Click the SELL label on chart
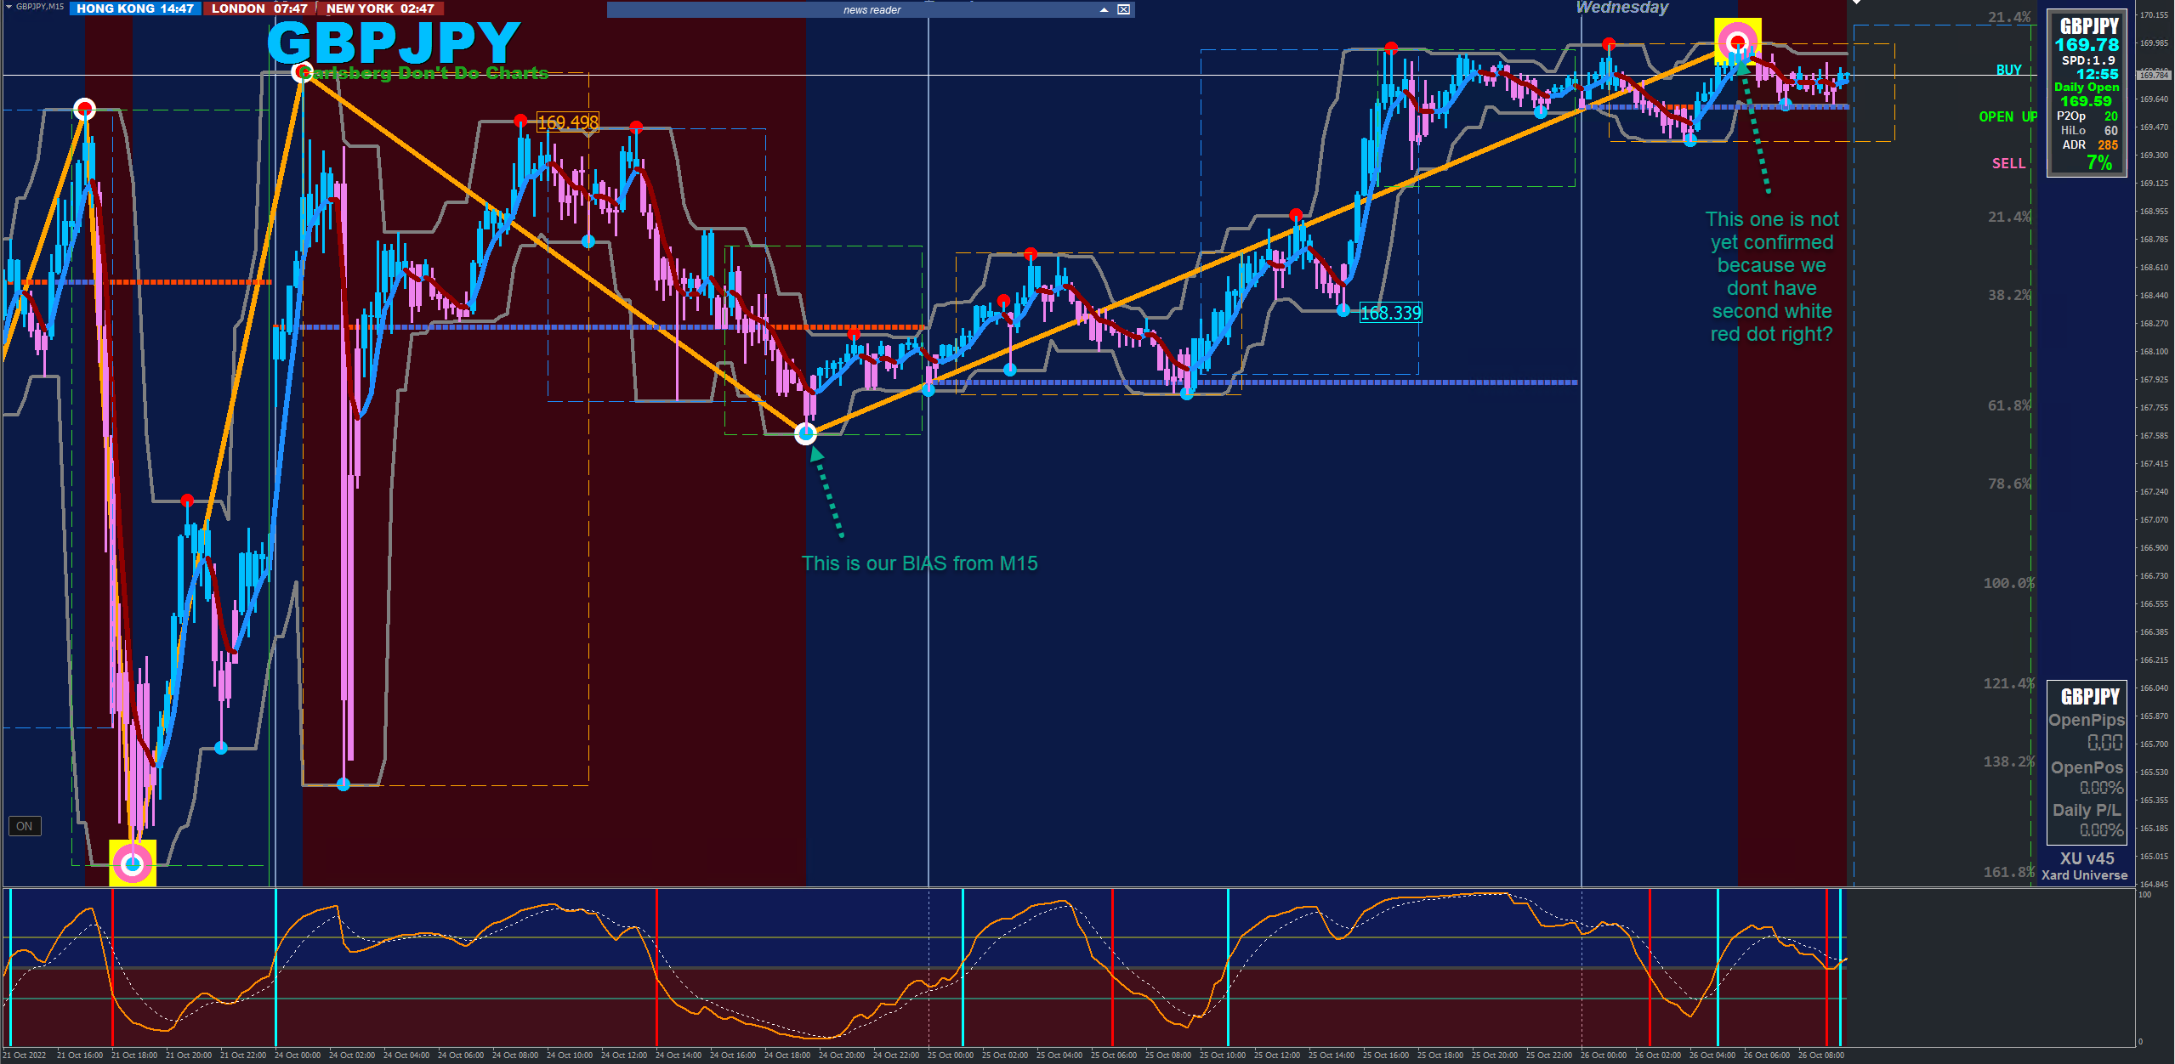Screen dimensions: 2175x1064 (2008, 163)
